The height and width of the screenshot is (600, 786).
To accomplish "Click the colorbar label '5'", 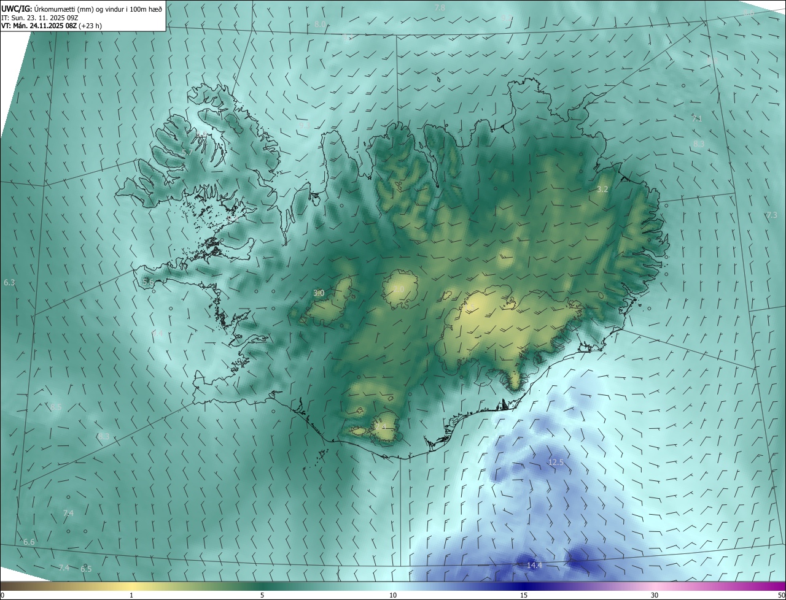I will [262, 595].
